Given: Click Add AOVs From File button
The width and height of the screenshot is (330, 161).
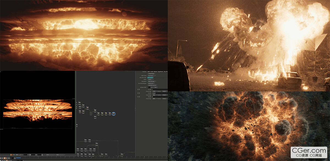Looking at the screenshot, I should pyautogui.click(x=152, y=85).
